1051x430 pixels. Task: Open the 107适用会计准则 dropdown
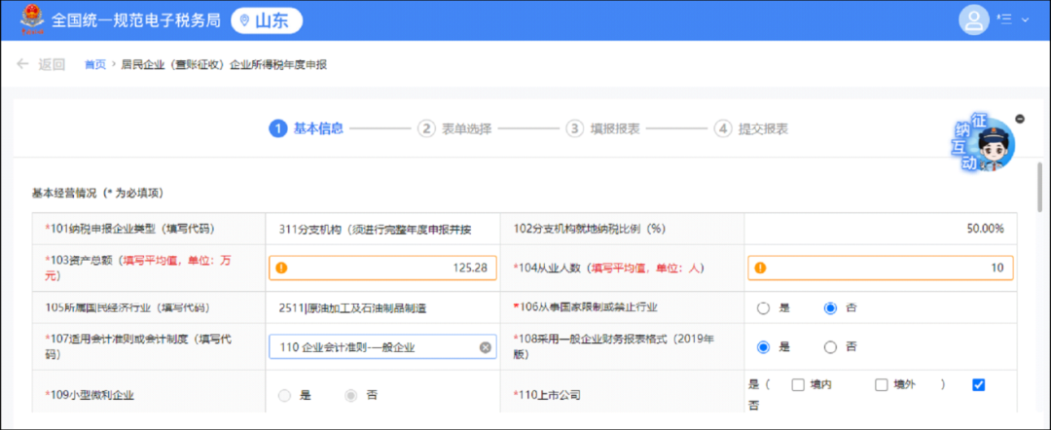pyautogui.click(x=382, y=347)
